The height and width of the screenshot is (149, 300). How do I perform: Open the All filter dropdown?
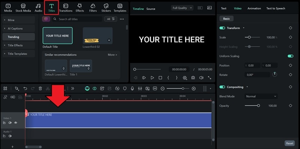click(x=111, y=19)
